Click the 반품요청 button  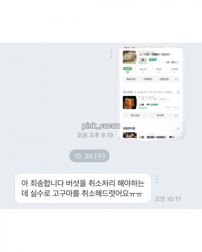pyautogui.click(x=164, y=79)
